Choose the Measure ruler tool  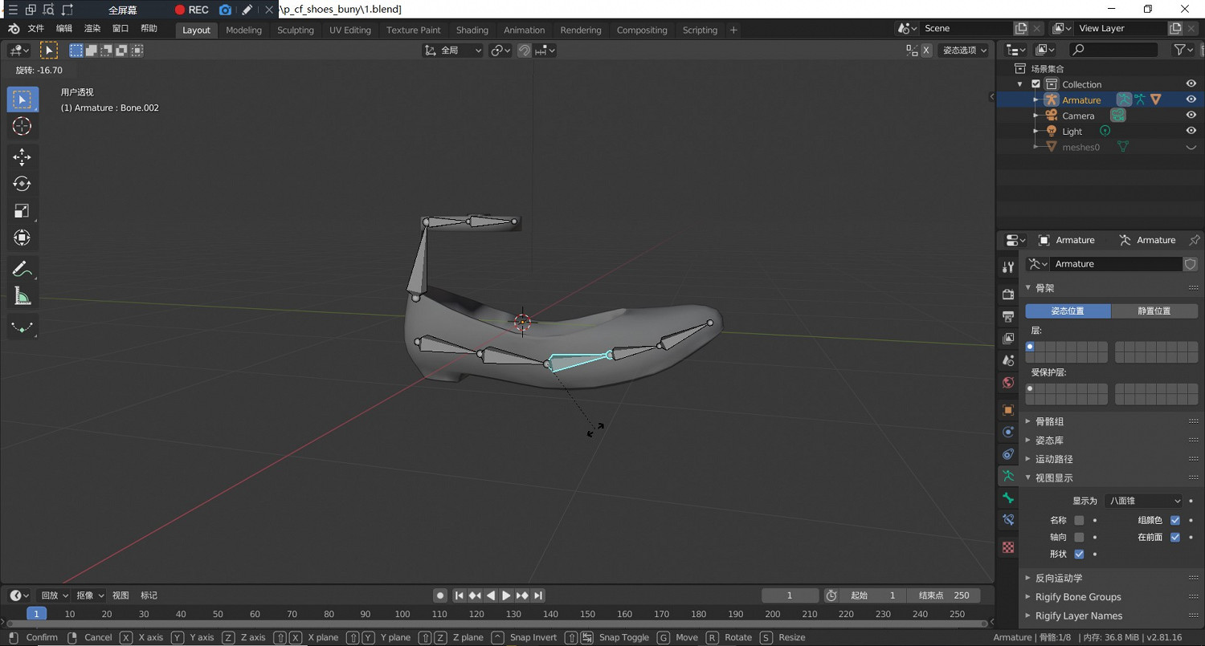(x=22, y=297)
